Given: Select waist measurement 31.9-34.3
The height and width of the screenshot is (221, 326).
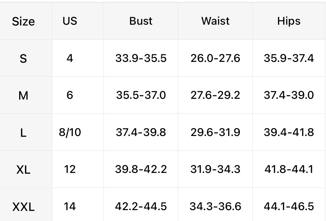Looking at the screenshot, I should tap(215, 169).
